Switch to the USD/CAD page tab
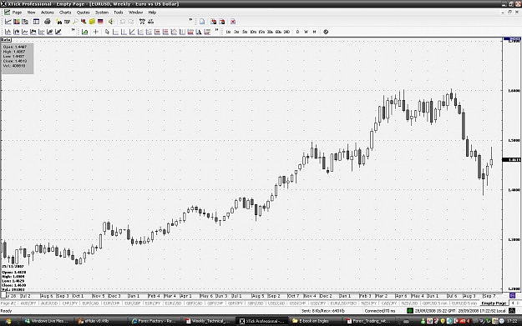This screenshot has height=326, width=522. 276,303
